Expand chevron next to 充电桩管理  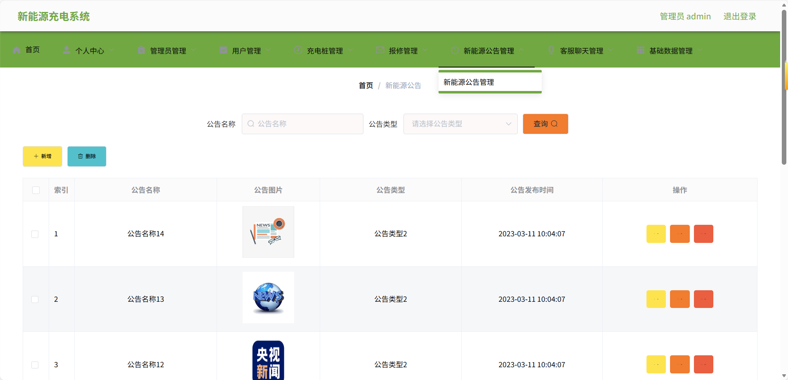click(350, 50)
